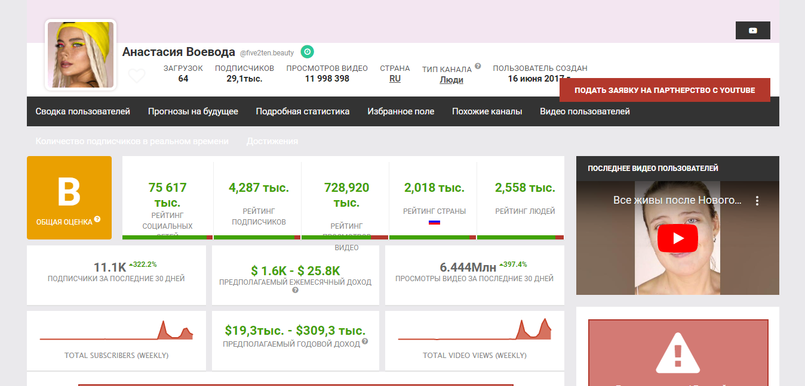
Task: Open the three-dot menu on the video
Action: pyautogui.click(x=757, y=201)
